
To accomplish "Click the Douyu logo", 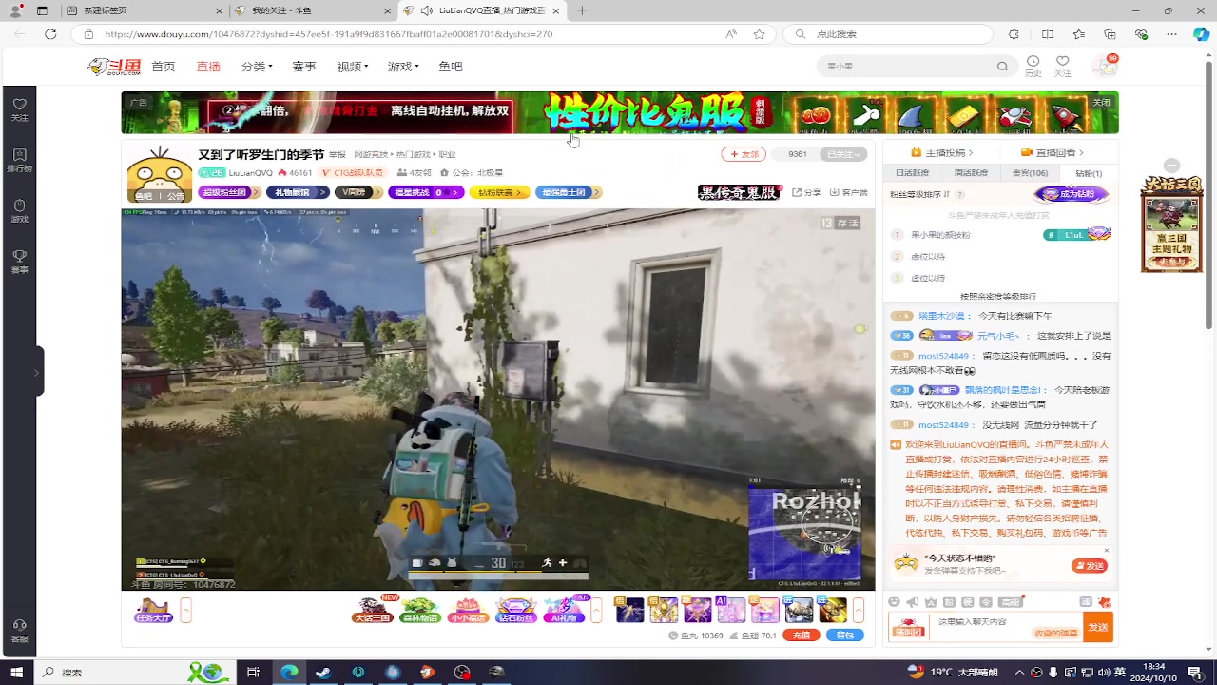I will click(114, 67).
